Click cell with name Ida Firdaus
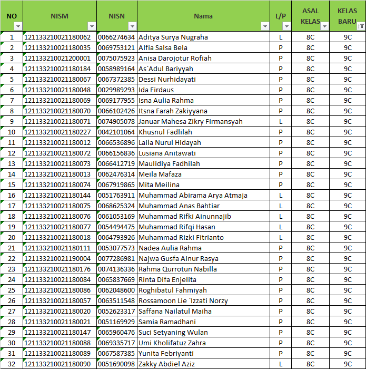366x369 pixels. click(x=203, y=90)
